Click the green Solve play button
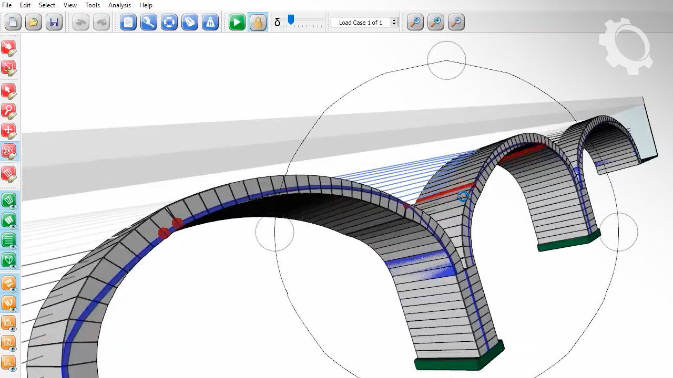The image size is (673, 378). (237, 23)
